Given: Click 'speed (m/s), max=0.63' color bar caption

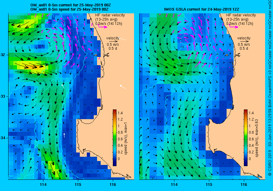Looking at the screenshot, I should point(257,138).
